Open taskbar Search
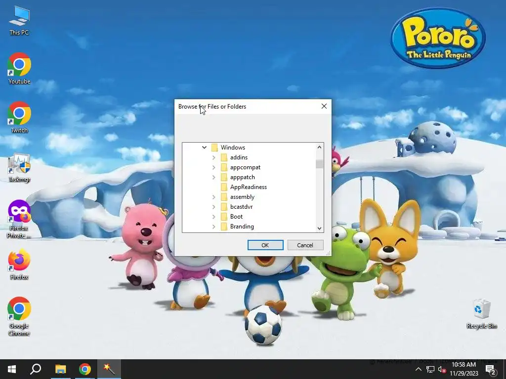The width and height of the screenshot is (506, 379). click(x=36, y=369)
